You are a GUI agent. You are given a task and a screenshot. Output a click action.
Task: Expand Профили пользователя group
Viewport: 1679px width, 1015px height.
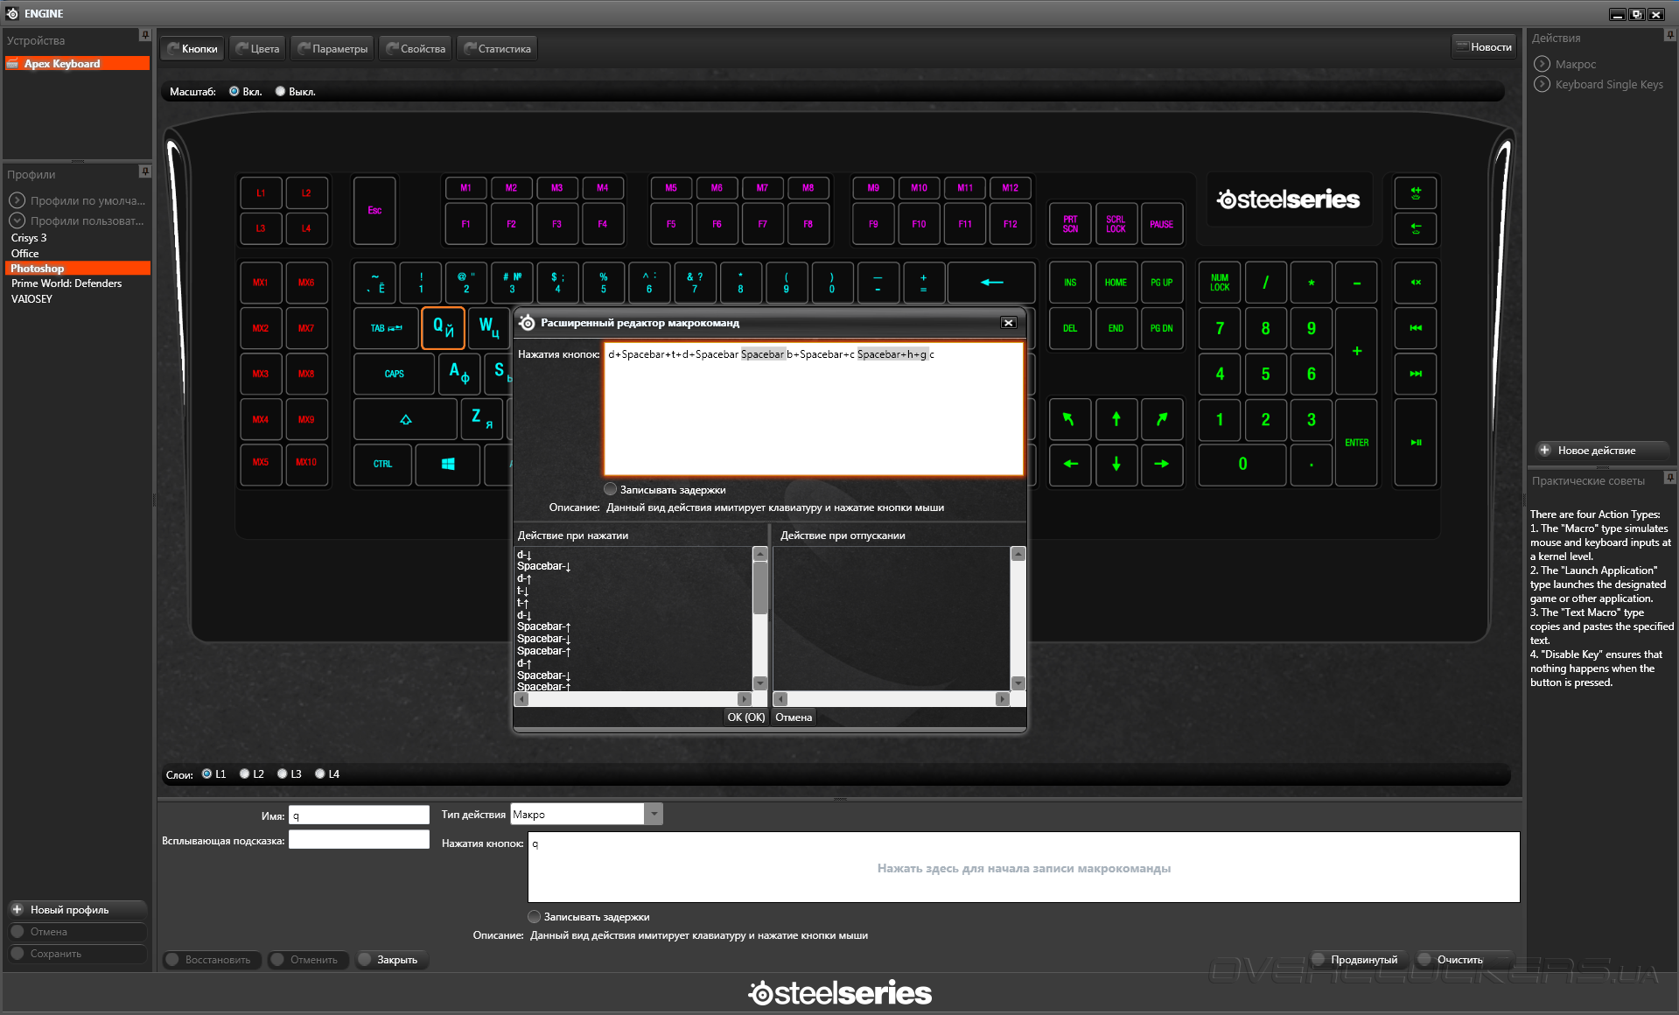tap(17, 220)
